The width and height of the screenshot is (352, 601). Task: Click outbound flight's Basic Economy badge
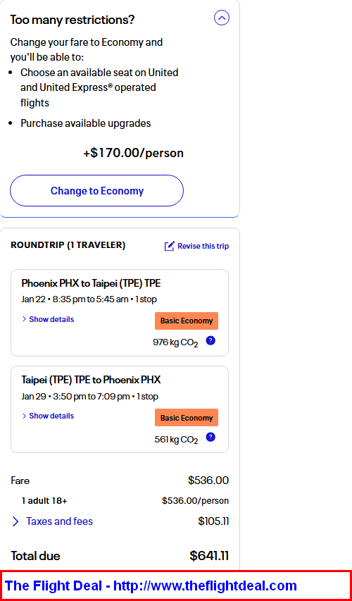tap(187, 321)
